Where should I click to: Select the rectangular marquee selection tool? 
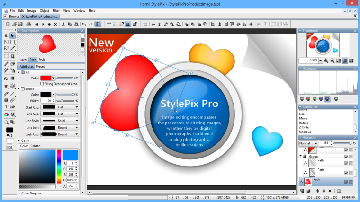tap(12, 42)
